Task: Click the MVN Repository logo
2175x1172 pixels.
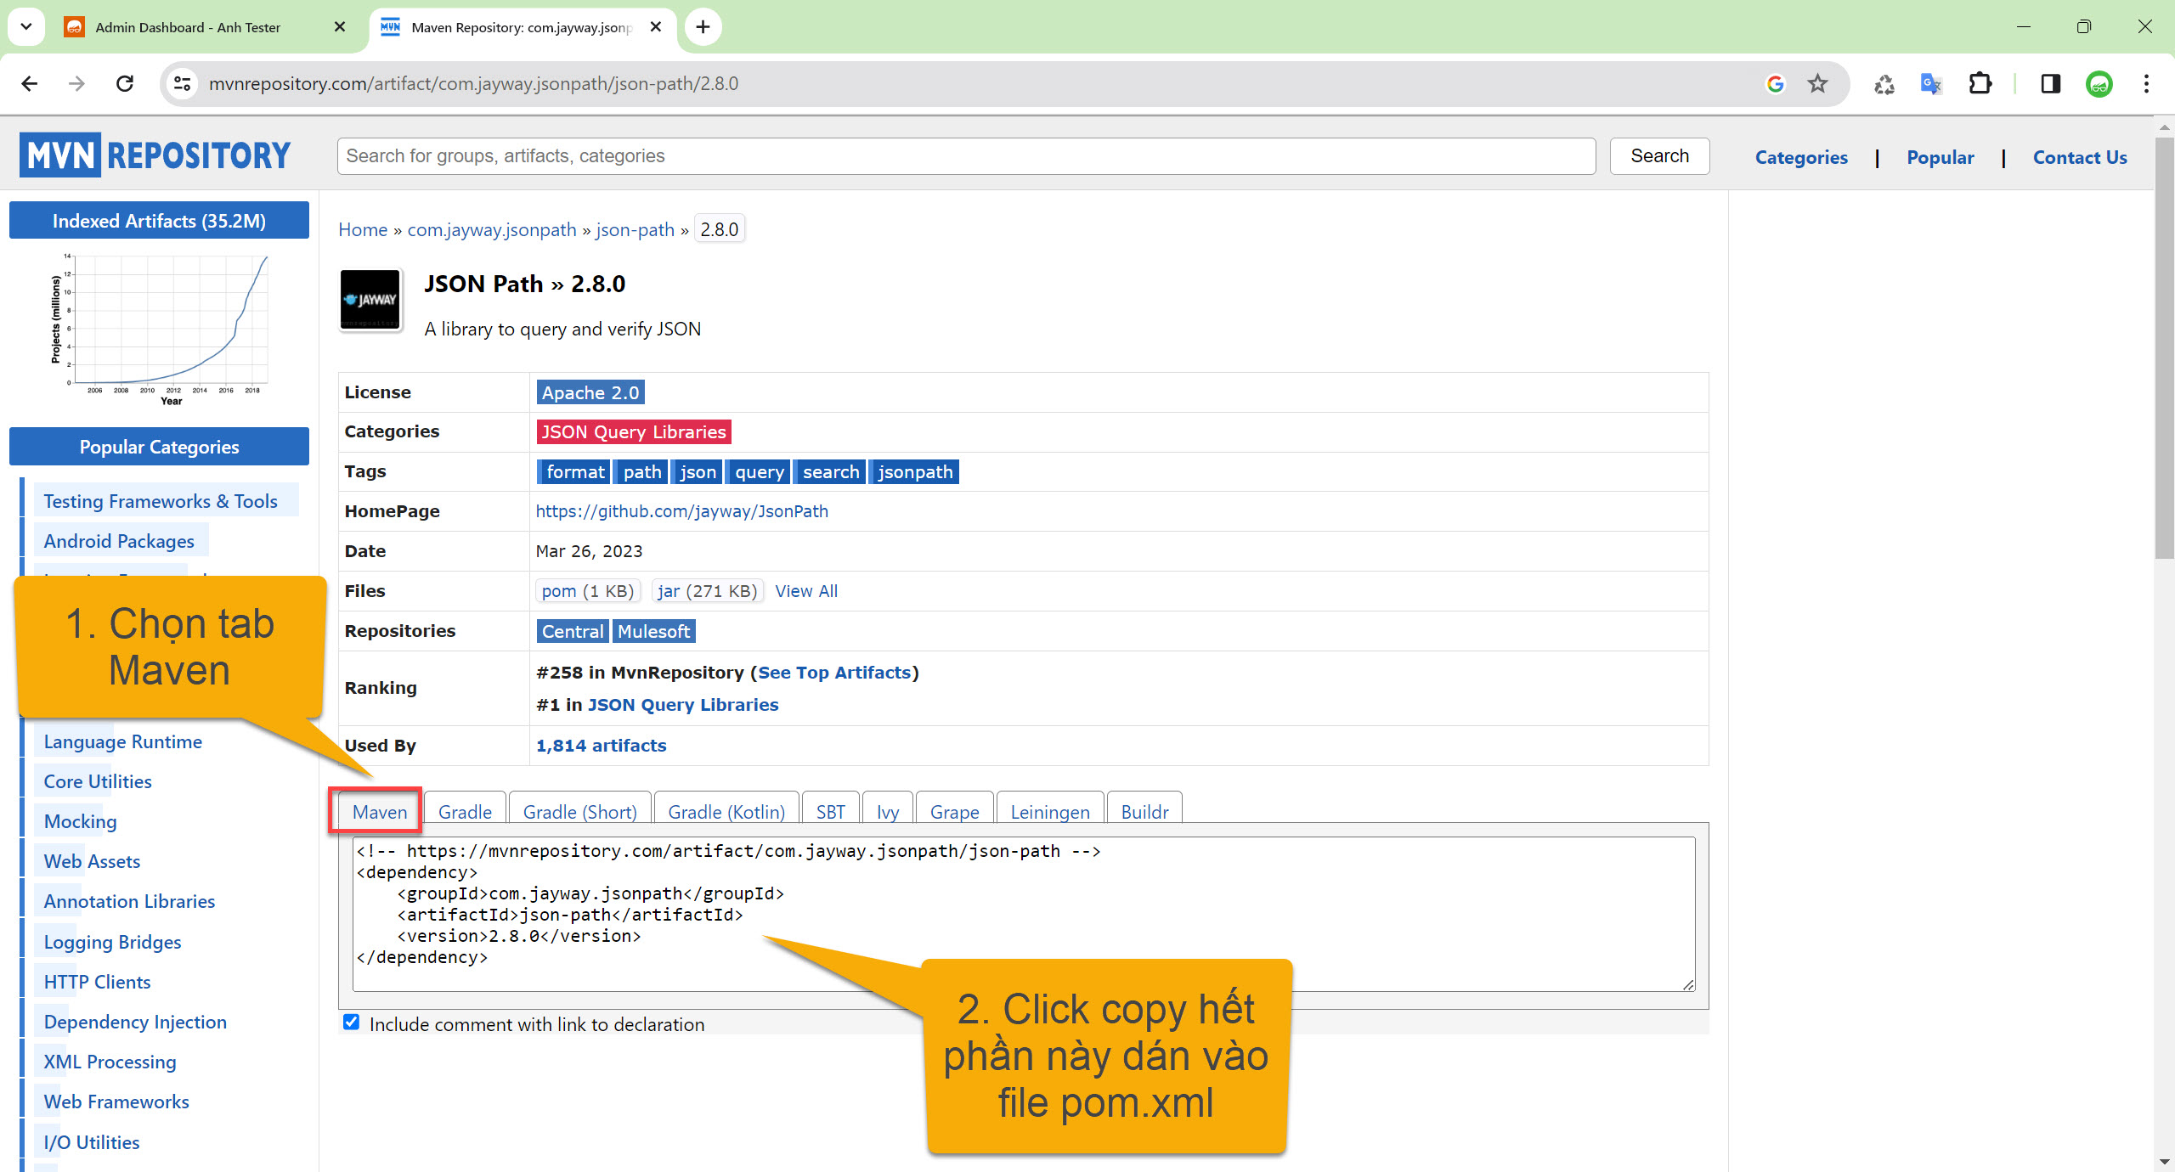Action: tap(155, 155)
